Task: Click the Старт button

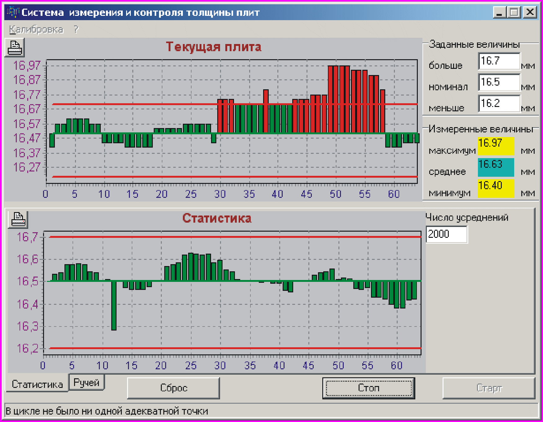Action: tap(489, 388)
